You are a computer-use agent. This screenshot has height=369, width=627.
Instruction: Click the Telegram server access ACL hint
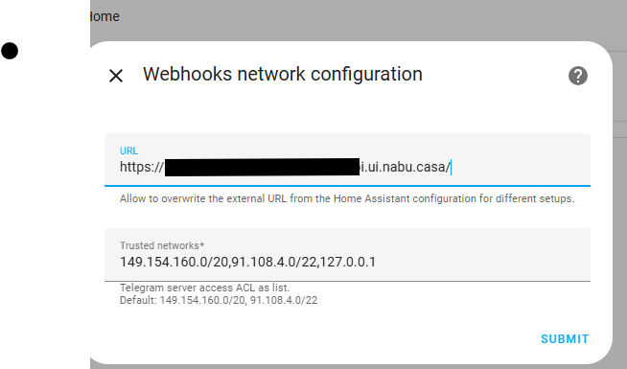204,288
